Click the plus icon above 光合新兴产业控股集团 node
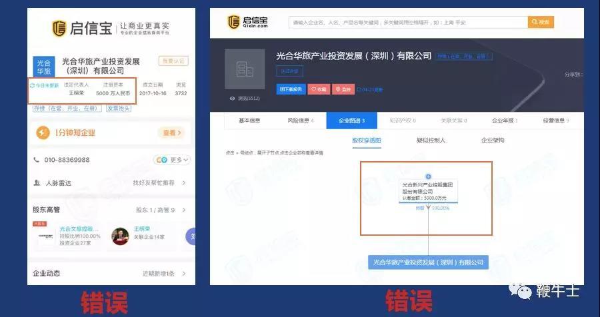The height and width of the screenshot is (317, 600). click(428, 176)
